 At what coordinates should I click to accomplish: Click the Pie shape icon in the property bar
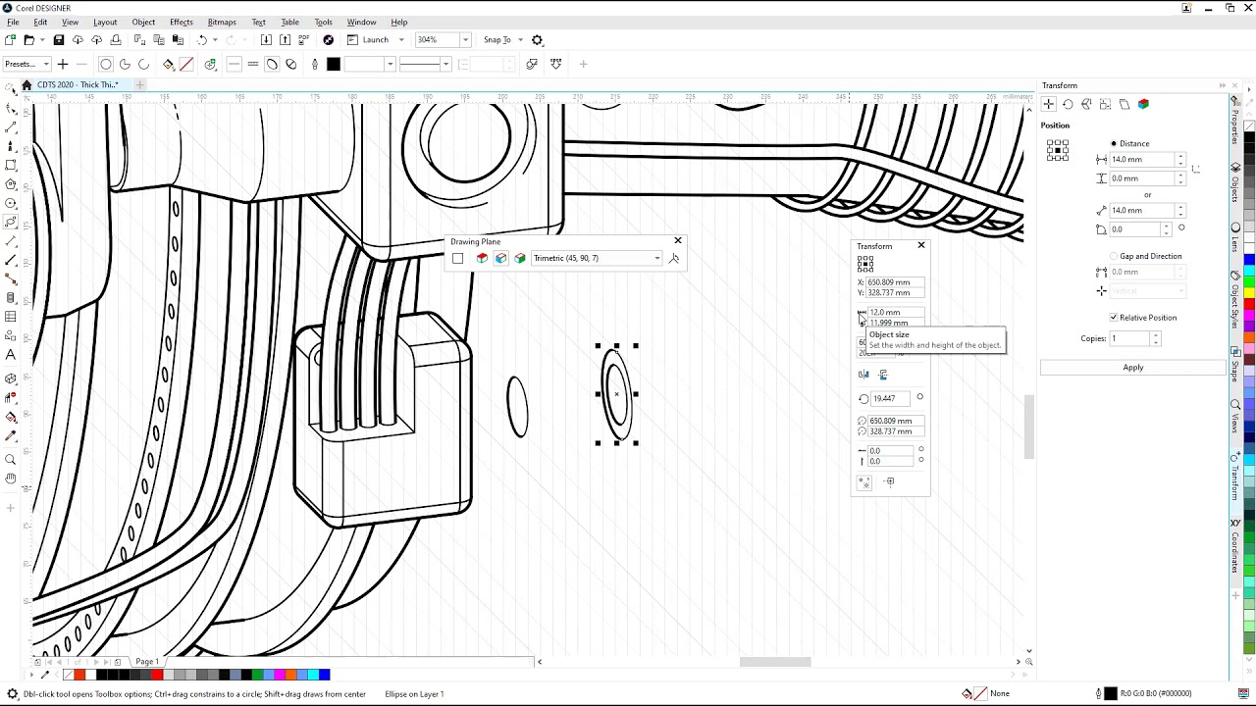click(x=125, y=65)
